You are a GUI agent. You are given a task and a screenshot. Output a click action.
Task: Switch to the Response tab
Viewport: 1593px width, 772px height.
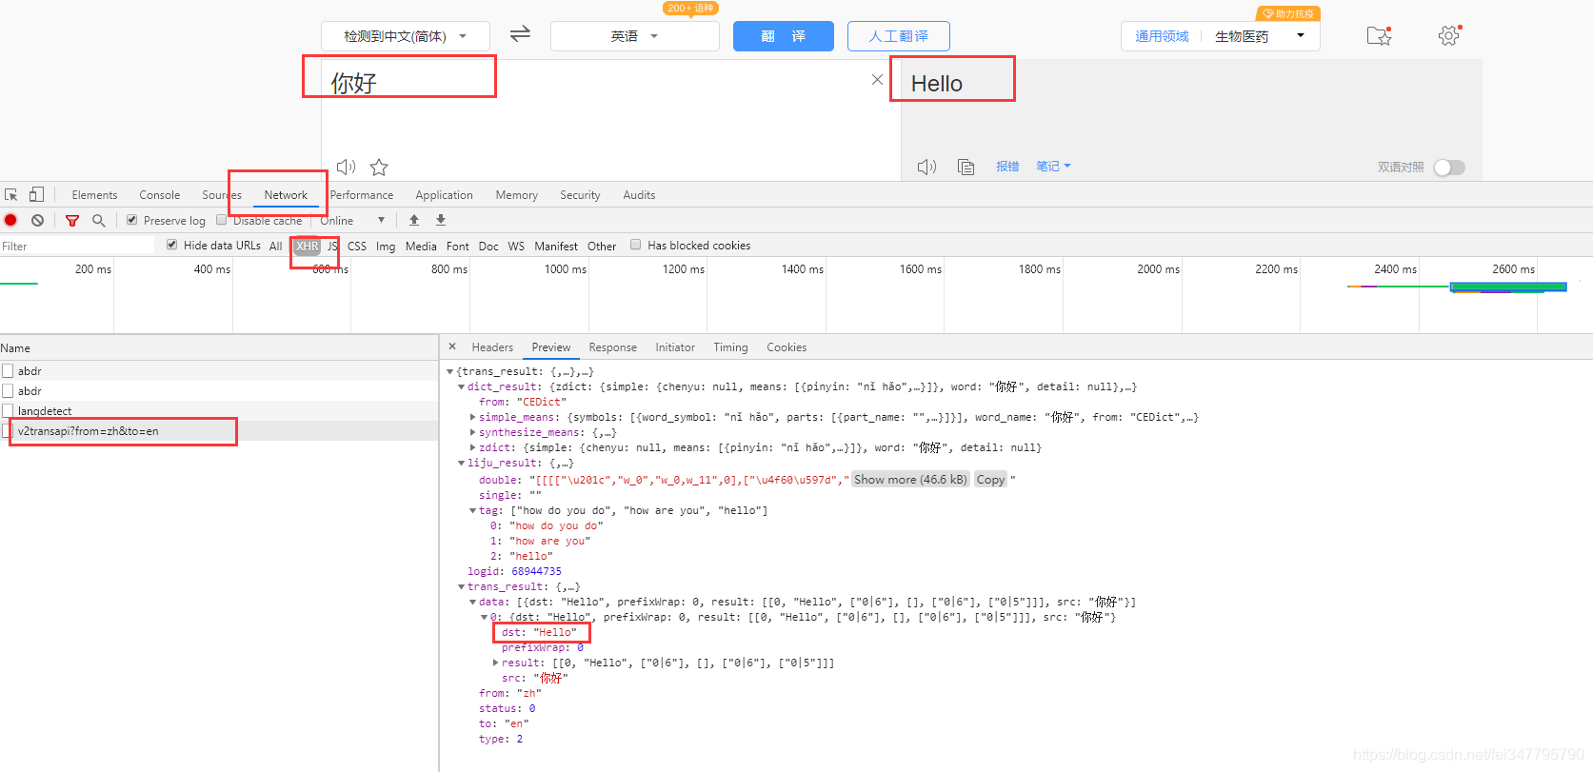pyautogui.click(x=612, y=346)
